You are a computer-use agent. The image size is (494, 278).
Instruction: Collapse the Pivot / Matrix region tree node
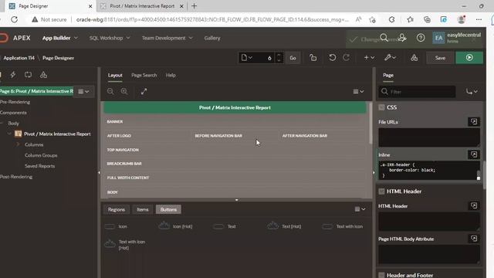click(x=9, y=134)
